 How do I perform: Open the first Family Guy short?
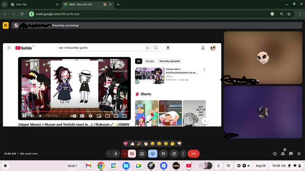[x=146, y=114]
